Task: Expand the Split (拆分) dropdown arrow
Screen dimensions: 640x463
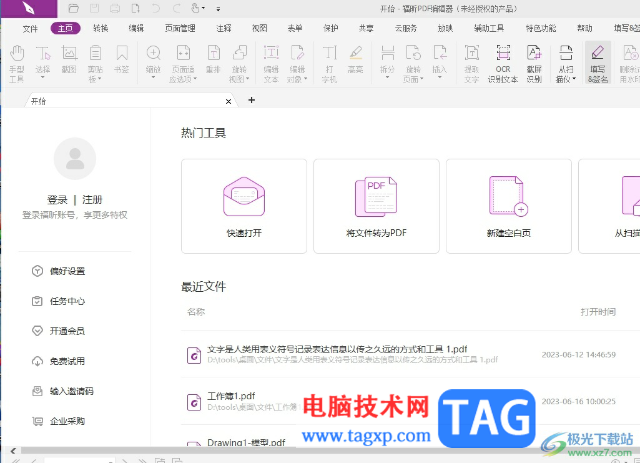Action: click(x=387, y=77)
